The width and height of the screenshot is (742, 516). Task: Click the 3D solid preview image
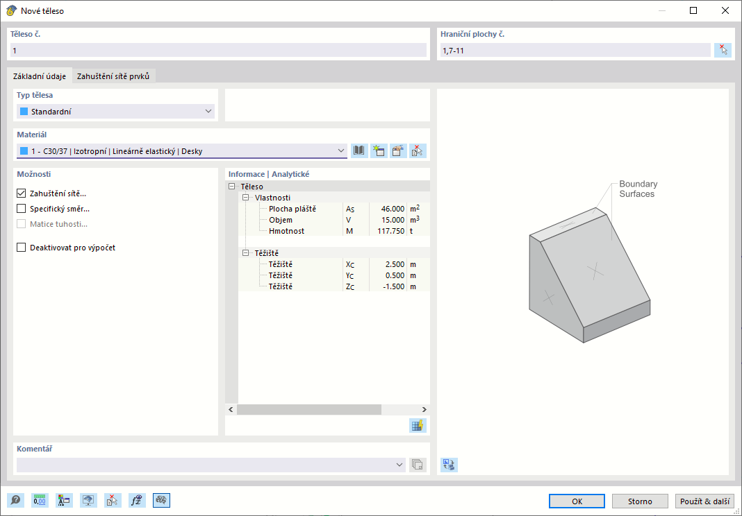click(590, 275)
